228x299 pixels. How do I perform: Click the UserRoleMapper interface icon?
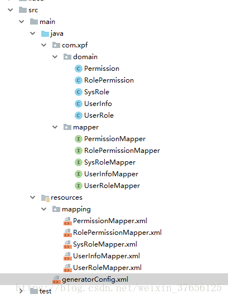(x=79, y=186)
